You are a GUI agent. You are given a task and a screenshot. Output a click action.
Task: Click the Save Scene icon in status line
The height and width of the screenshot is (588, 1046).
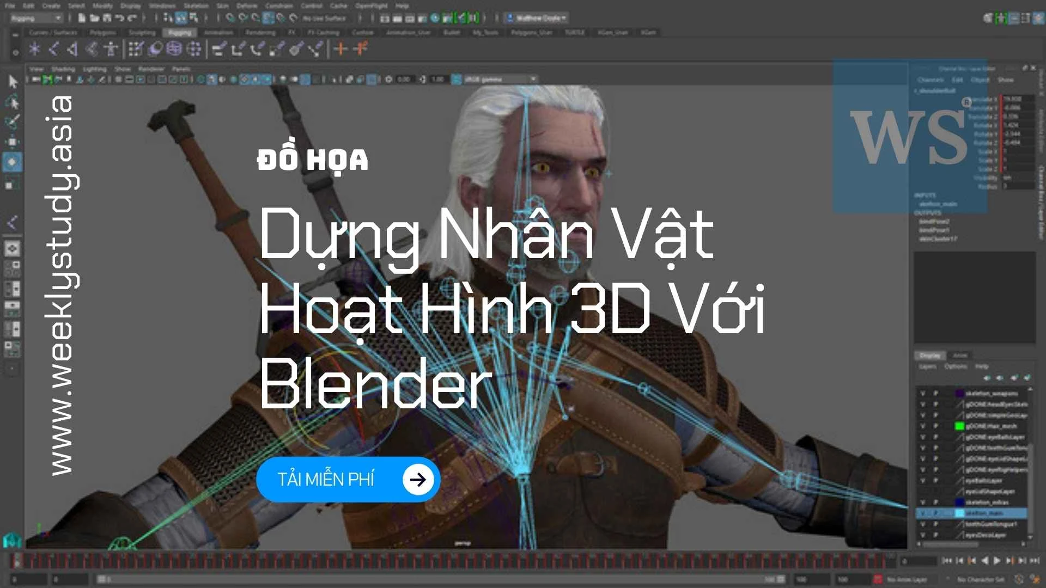(x=107, y=18)
